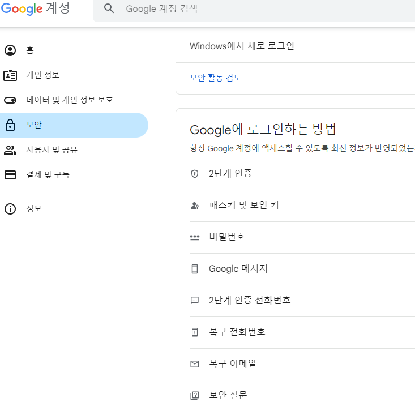
Task: Open the Google 메시지 row
Action: [x=302, y=269]
